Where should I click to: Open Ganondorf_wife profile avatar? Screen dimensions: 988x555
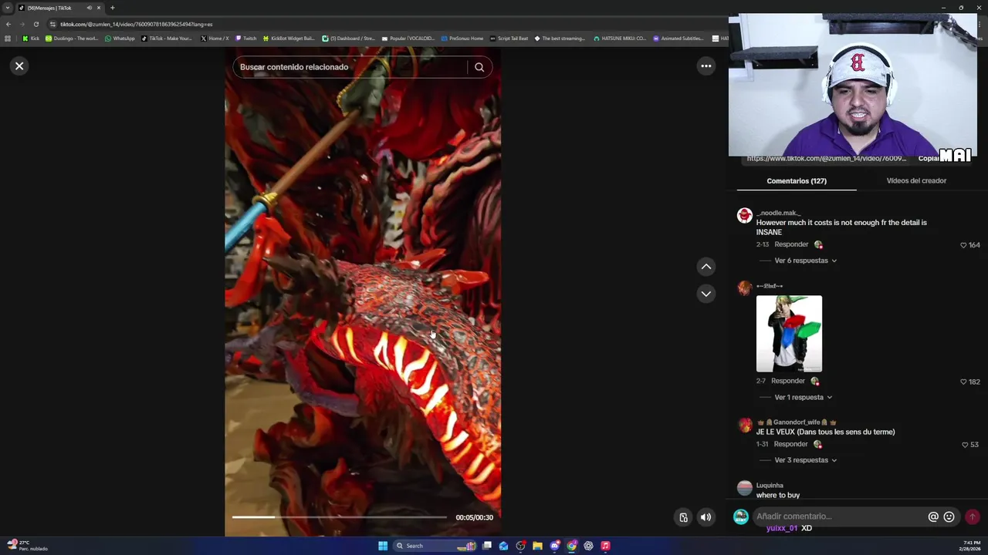744,425
